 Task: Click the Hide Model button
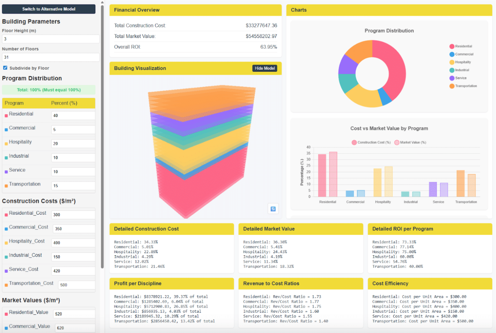[x=265, y=68]
